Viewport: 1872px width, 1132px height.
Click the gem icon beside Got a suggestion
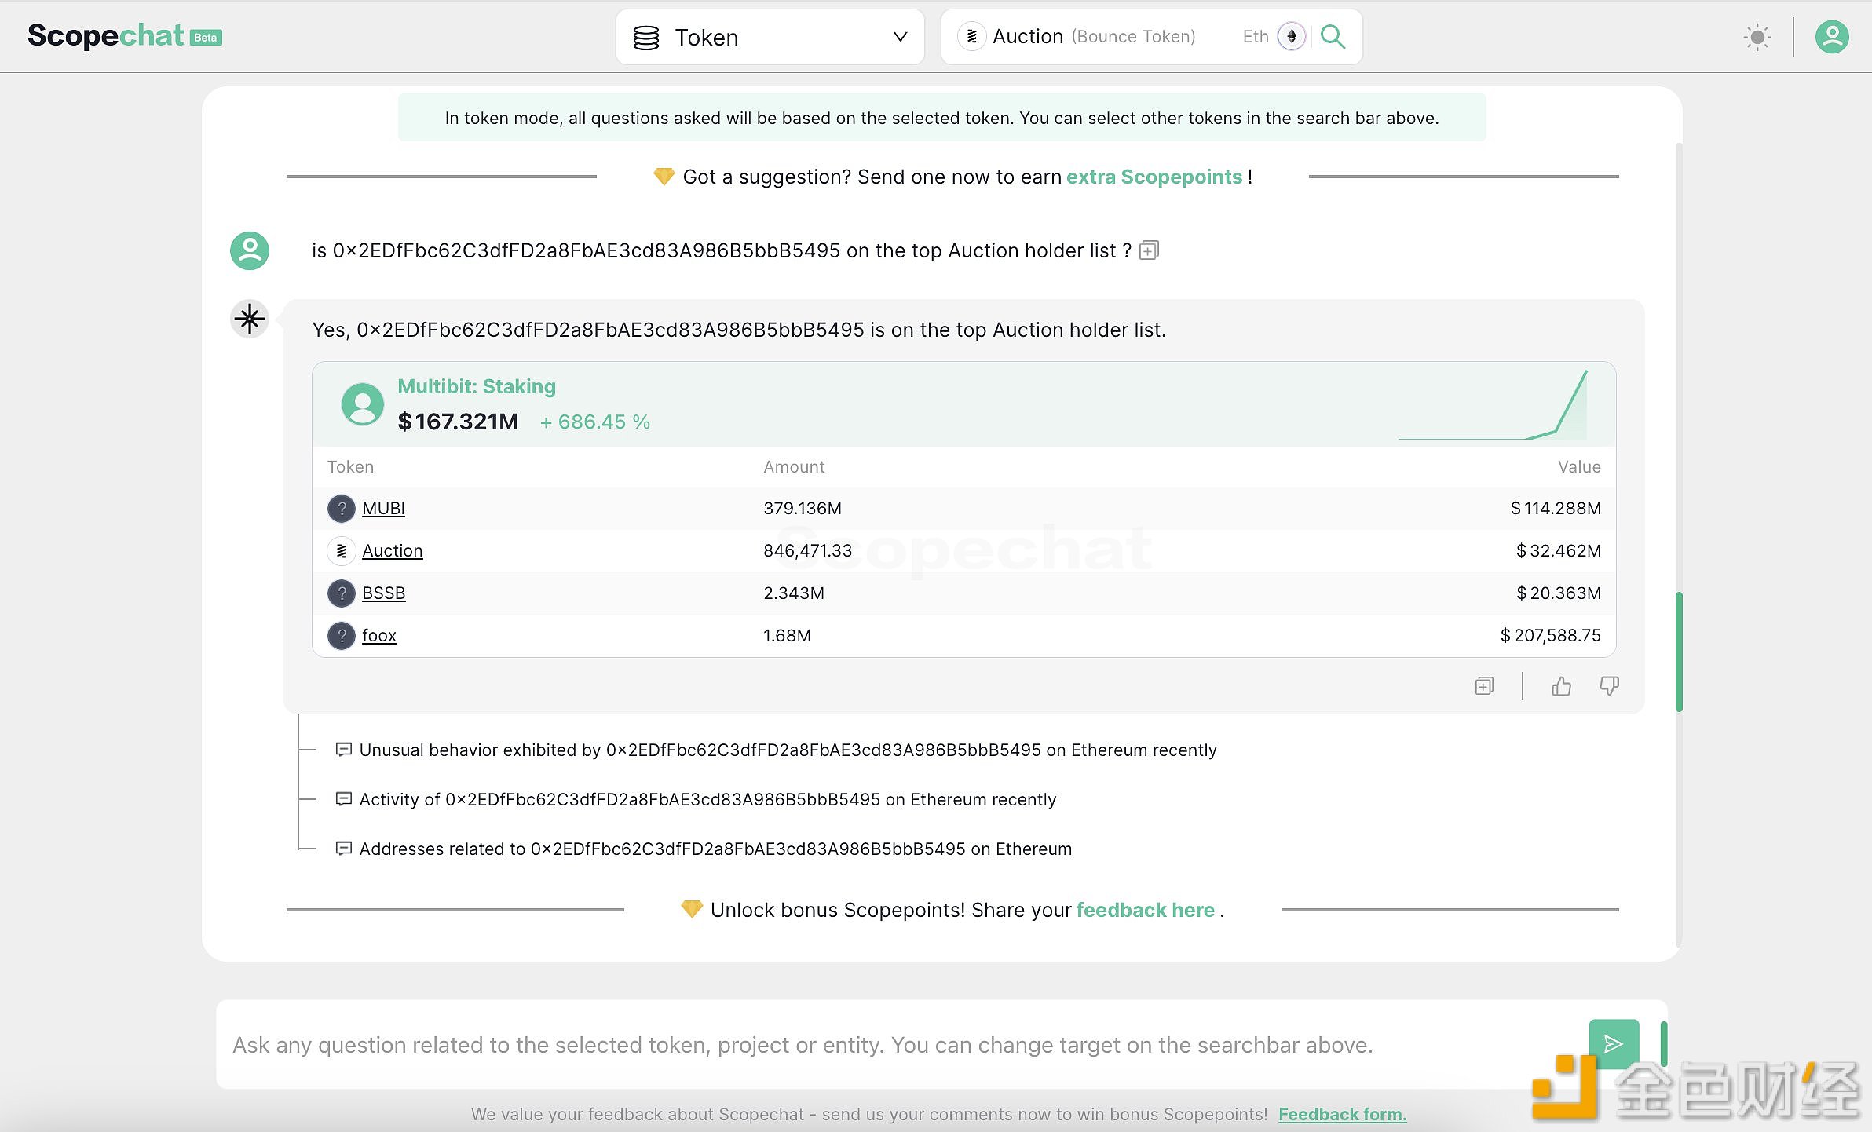[x=664, y=177]
